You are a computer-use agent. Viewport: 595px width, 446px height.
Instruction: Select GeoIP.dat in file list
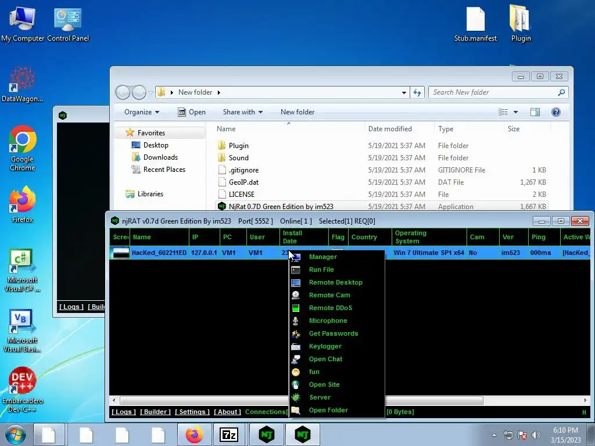click(243, 182)
